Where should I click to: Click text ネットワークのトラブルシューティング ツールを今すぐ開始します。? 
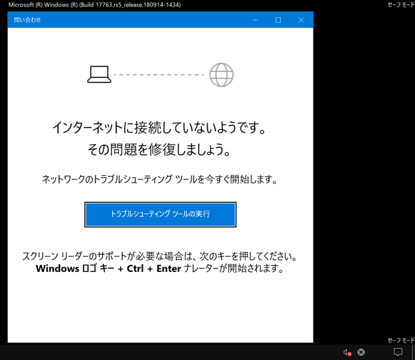160,179
